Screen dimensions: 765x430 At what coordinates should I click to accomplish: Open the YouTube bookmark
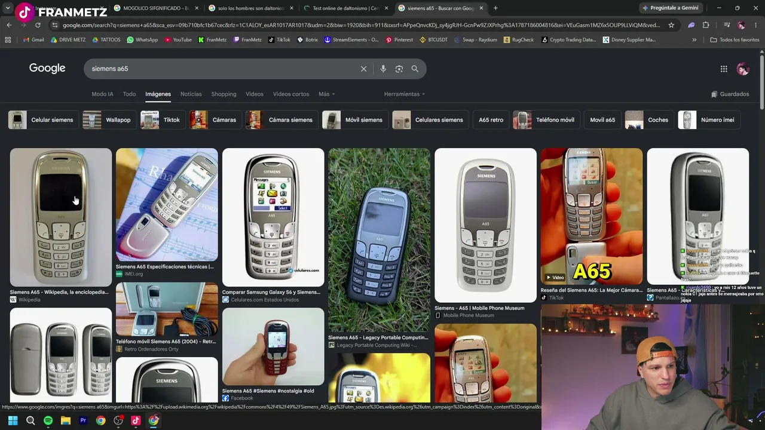pyautogui.click(x=178, y=40)
